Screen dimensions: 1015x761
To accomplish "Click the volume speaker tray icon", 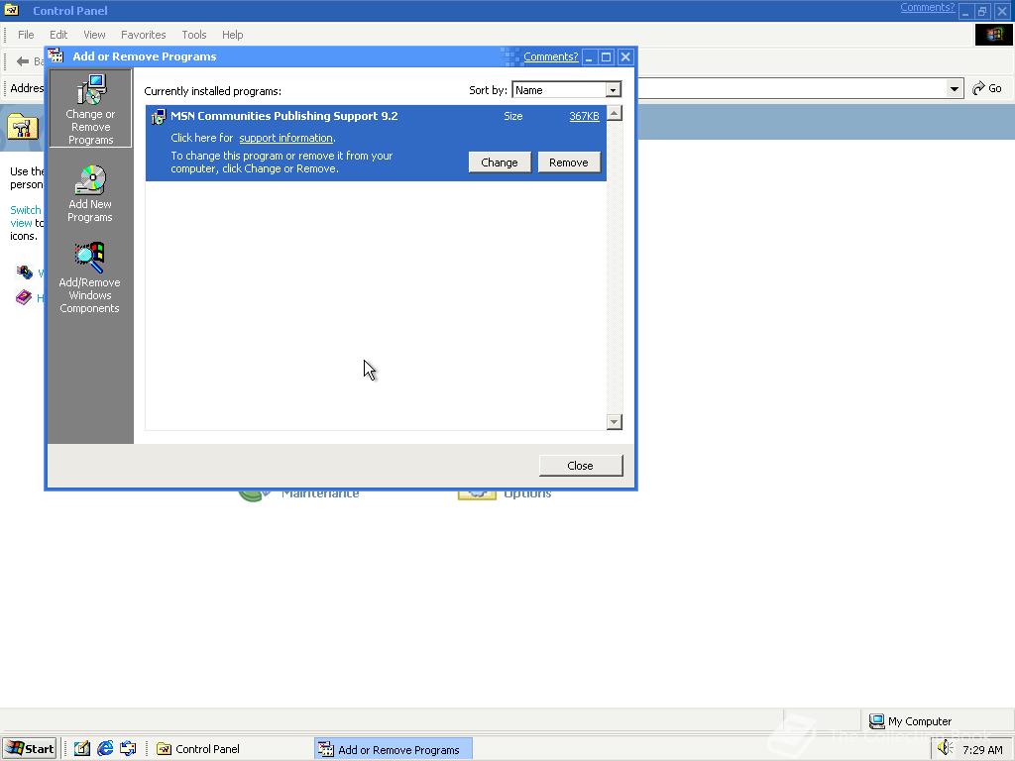I will tap(946, 748).
